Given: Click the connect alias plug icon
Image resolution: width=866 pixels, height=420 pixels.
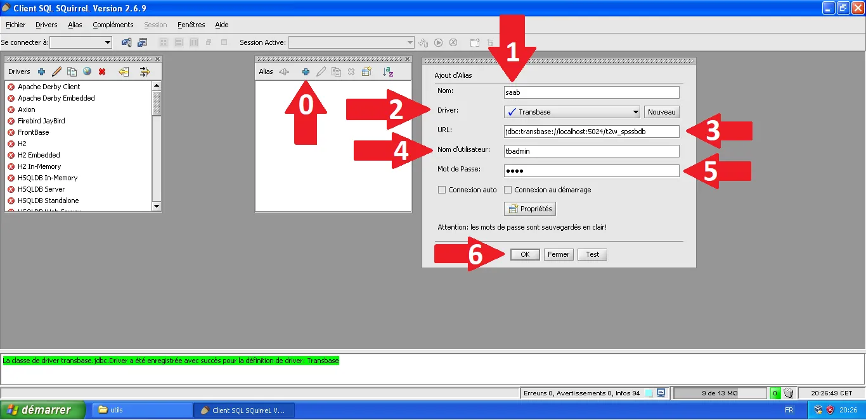Looking at the screenshot, I should (284, 71).
